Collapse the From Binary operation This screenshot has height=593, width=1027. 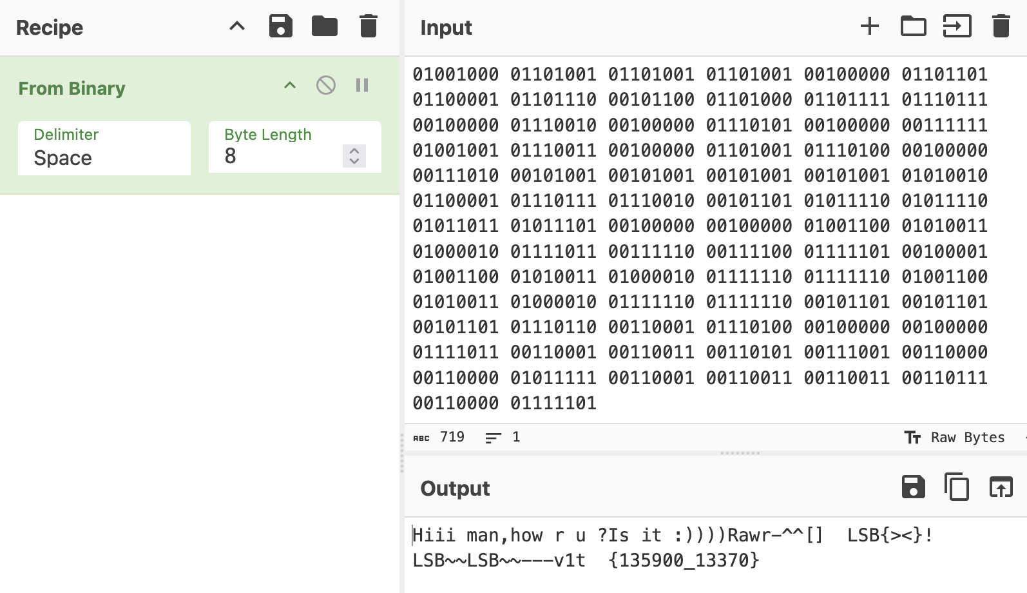pyautogui.click(x=290, y=85)
